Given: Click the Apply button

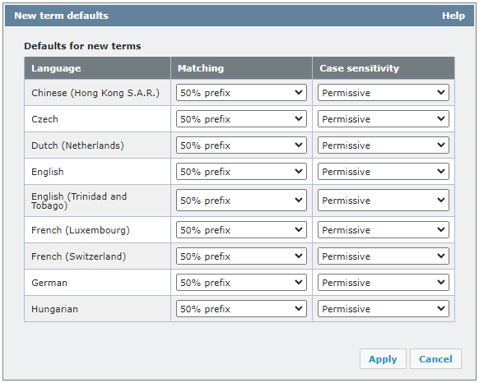Looking at the screenshot, I should [x=383, y=359].
